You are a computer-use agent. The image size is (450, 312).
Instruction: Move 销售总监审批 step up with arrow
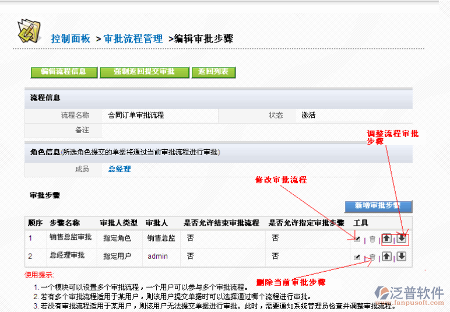tap(387, 239)
